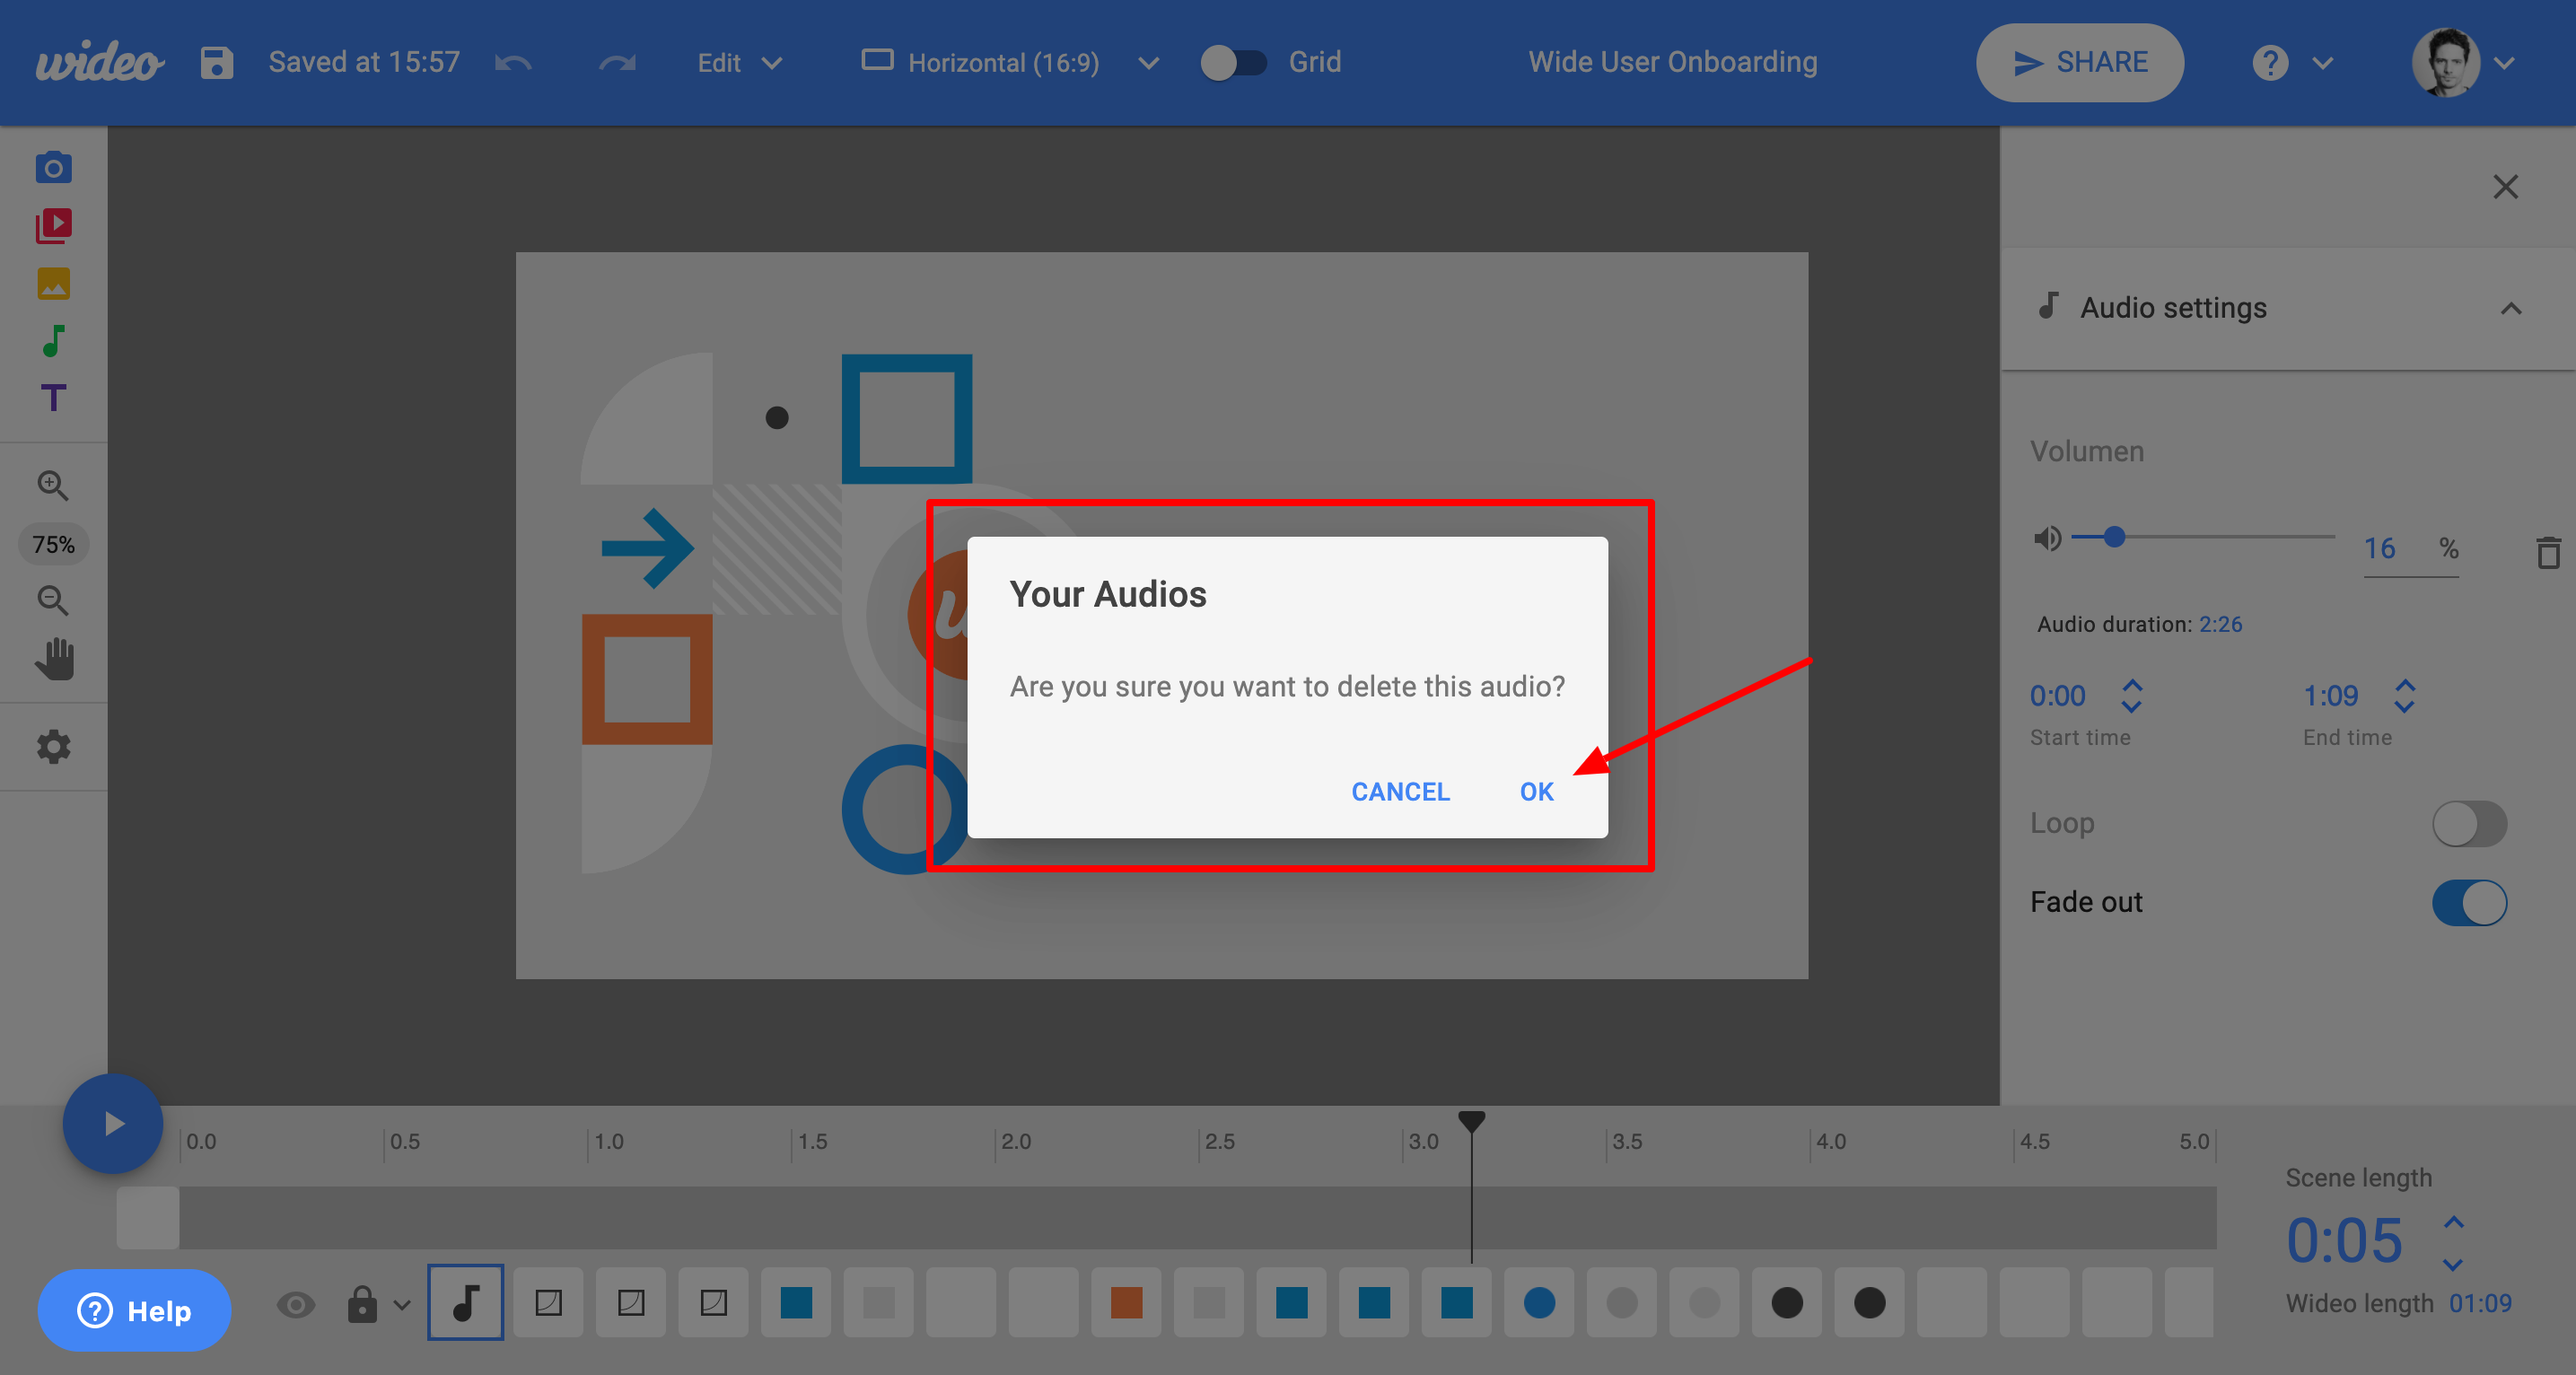The width and height of the screenshot is (2576, 1375).
Task: Click the zoom in magnifier
Action: coord(53,486)
